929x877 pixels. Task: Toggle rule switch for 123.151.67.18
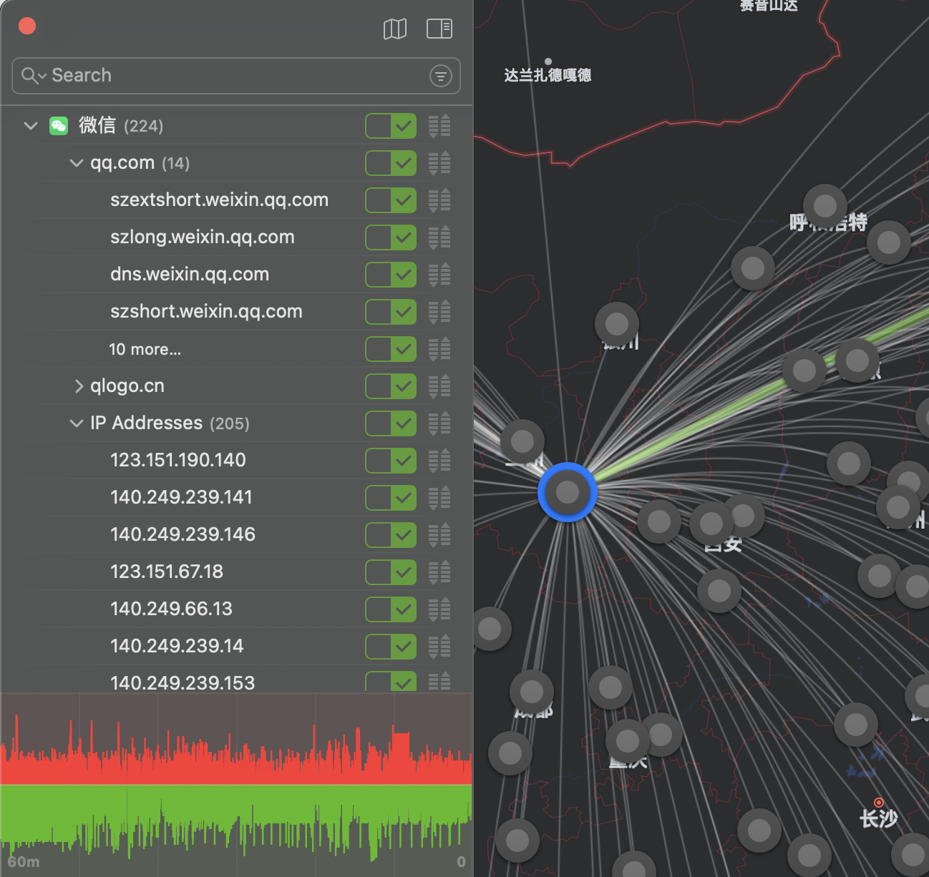pos(391,572)
